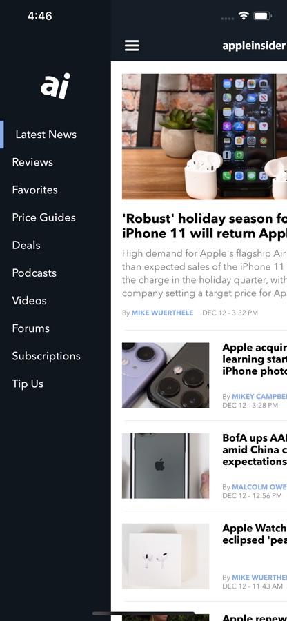Open the Forums section

coord(31,328)
